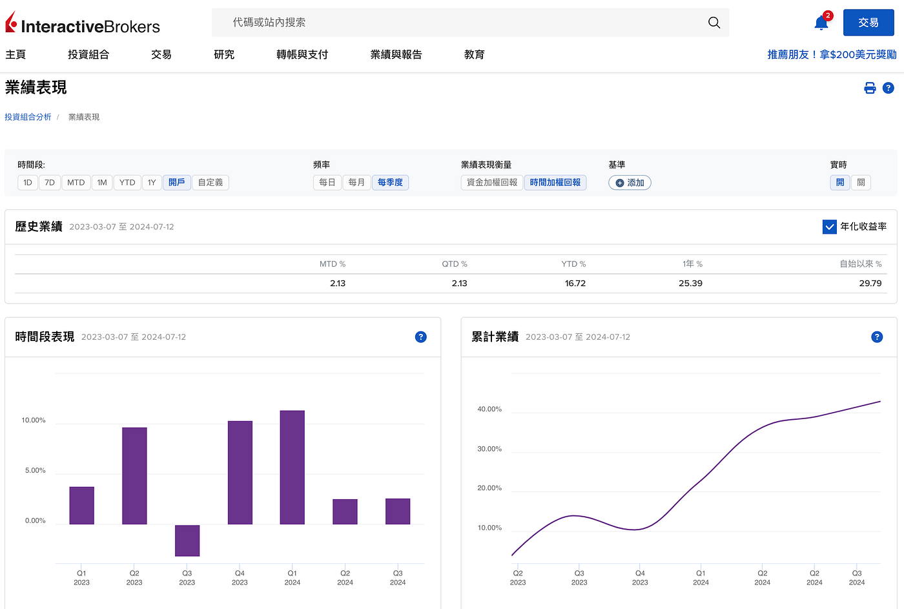Choose 時間加權回報 measure
The width and height of the screenshot is (904, 609).
click(x=555, y=183)
